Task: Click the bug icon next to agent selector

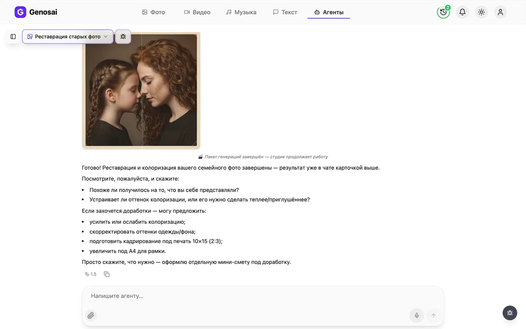Action: [123, 37]
